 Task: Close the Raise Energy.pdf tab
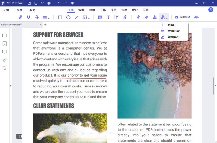coord(40,25)
